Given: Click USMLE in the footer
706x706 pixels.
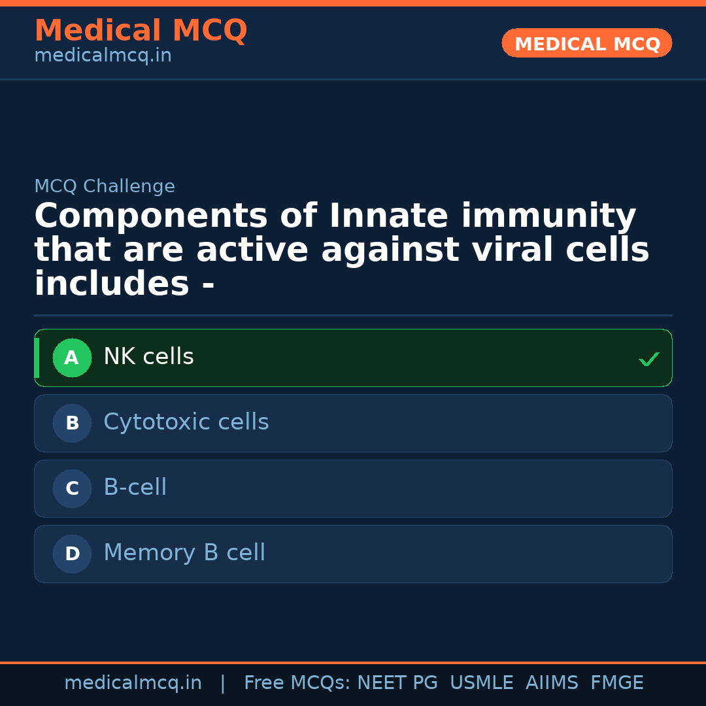Looking at the screenshot, I should pyautogui.click(x=481, y=683).
